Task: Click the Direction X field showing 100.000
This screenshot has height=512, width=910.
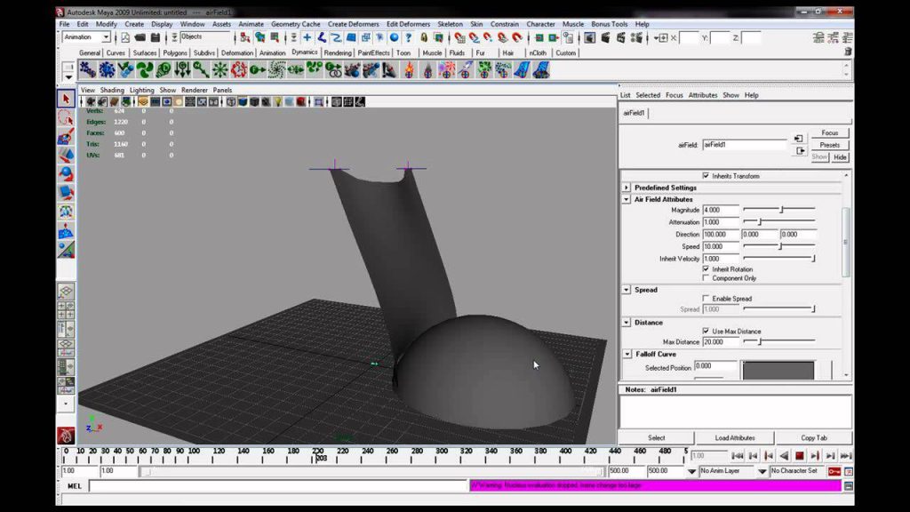Action: click(720, 234)
